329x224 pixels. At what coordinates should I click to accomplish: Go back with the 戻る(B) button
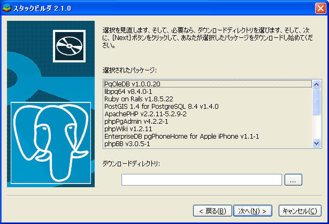tap(212, 210)
